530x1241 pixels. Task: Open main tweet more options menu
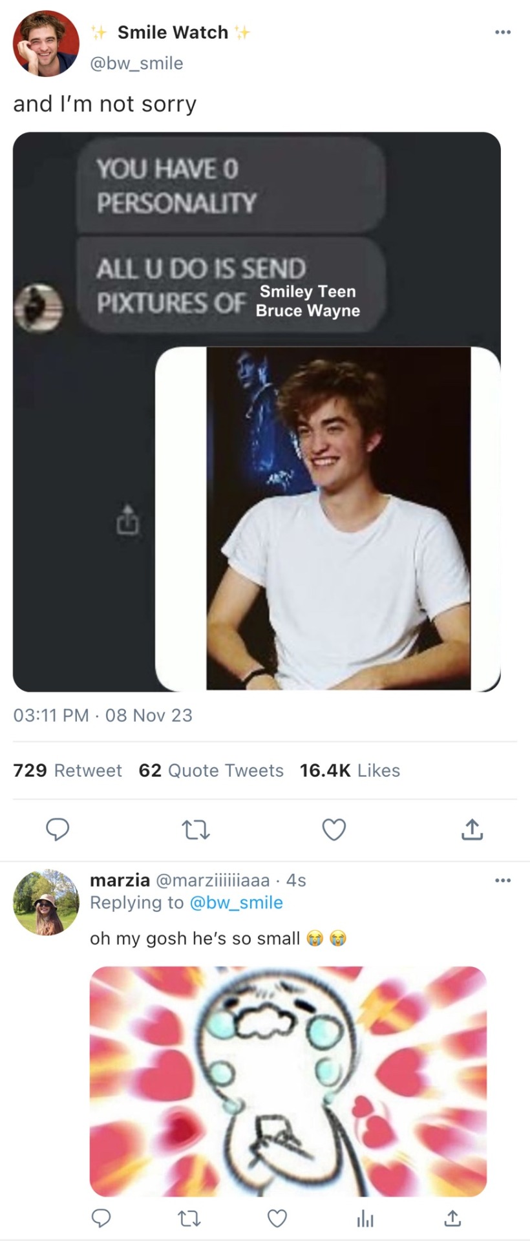(x=502, y=32)
